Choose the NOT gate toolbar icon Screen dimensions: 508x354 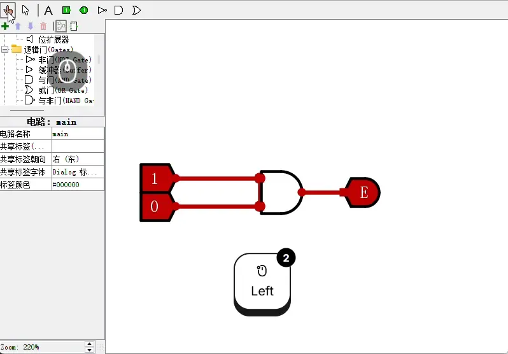pyautogui.click(x=102, y=10)
